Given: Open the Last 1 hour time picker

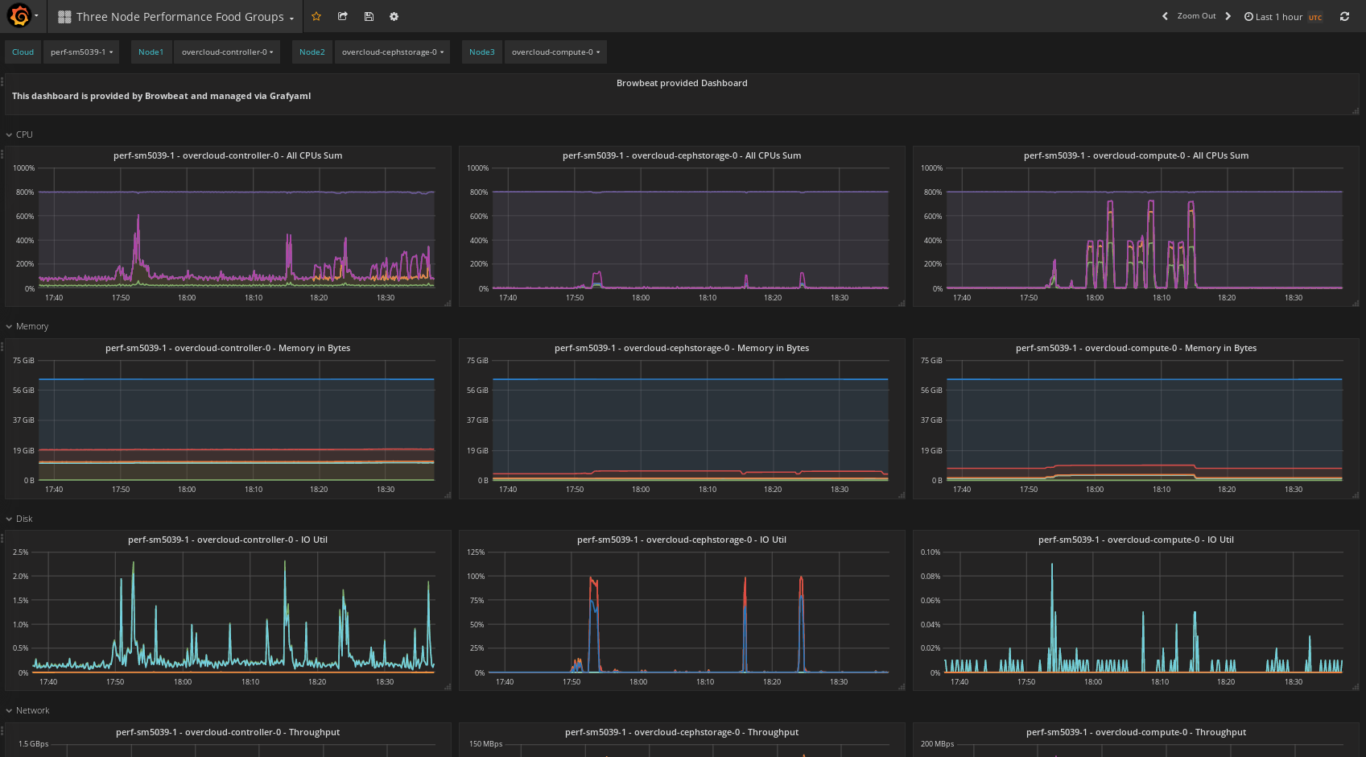Looking at the screenshot, I should (x=1278, y=17).
